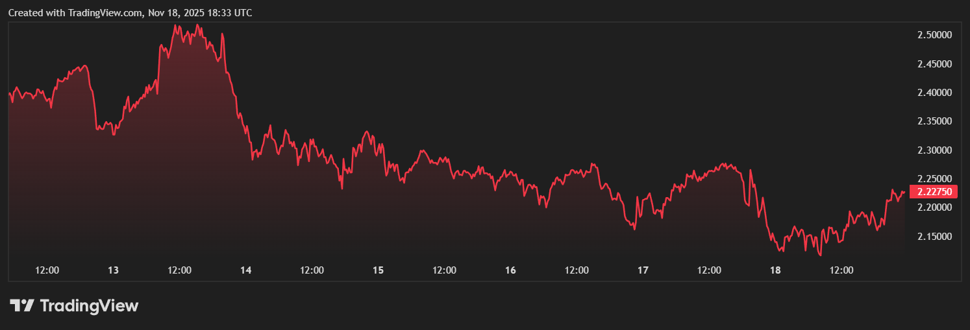Click the 12:00 label between 15 and 16
Screen dimensions: 970x330
(x=445, y=270)
